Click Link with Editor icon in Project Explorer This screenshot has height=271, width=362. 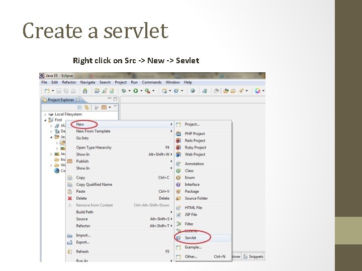pyautogui.click(x=86, y=107)
